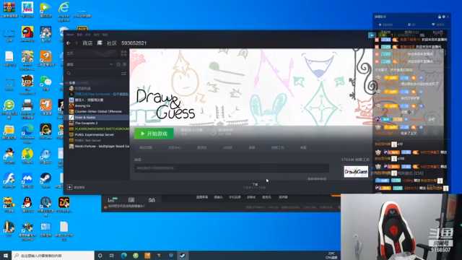The width and height of the screenshot is (462, 260).
Task: Open the advanced filter icon beside search
Action: pyautogui.click(x=123, y=74)
